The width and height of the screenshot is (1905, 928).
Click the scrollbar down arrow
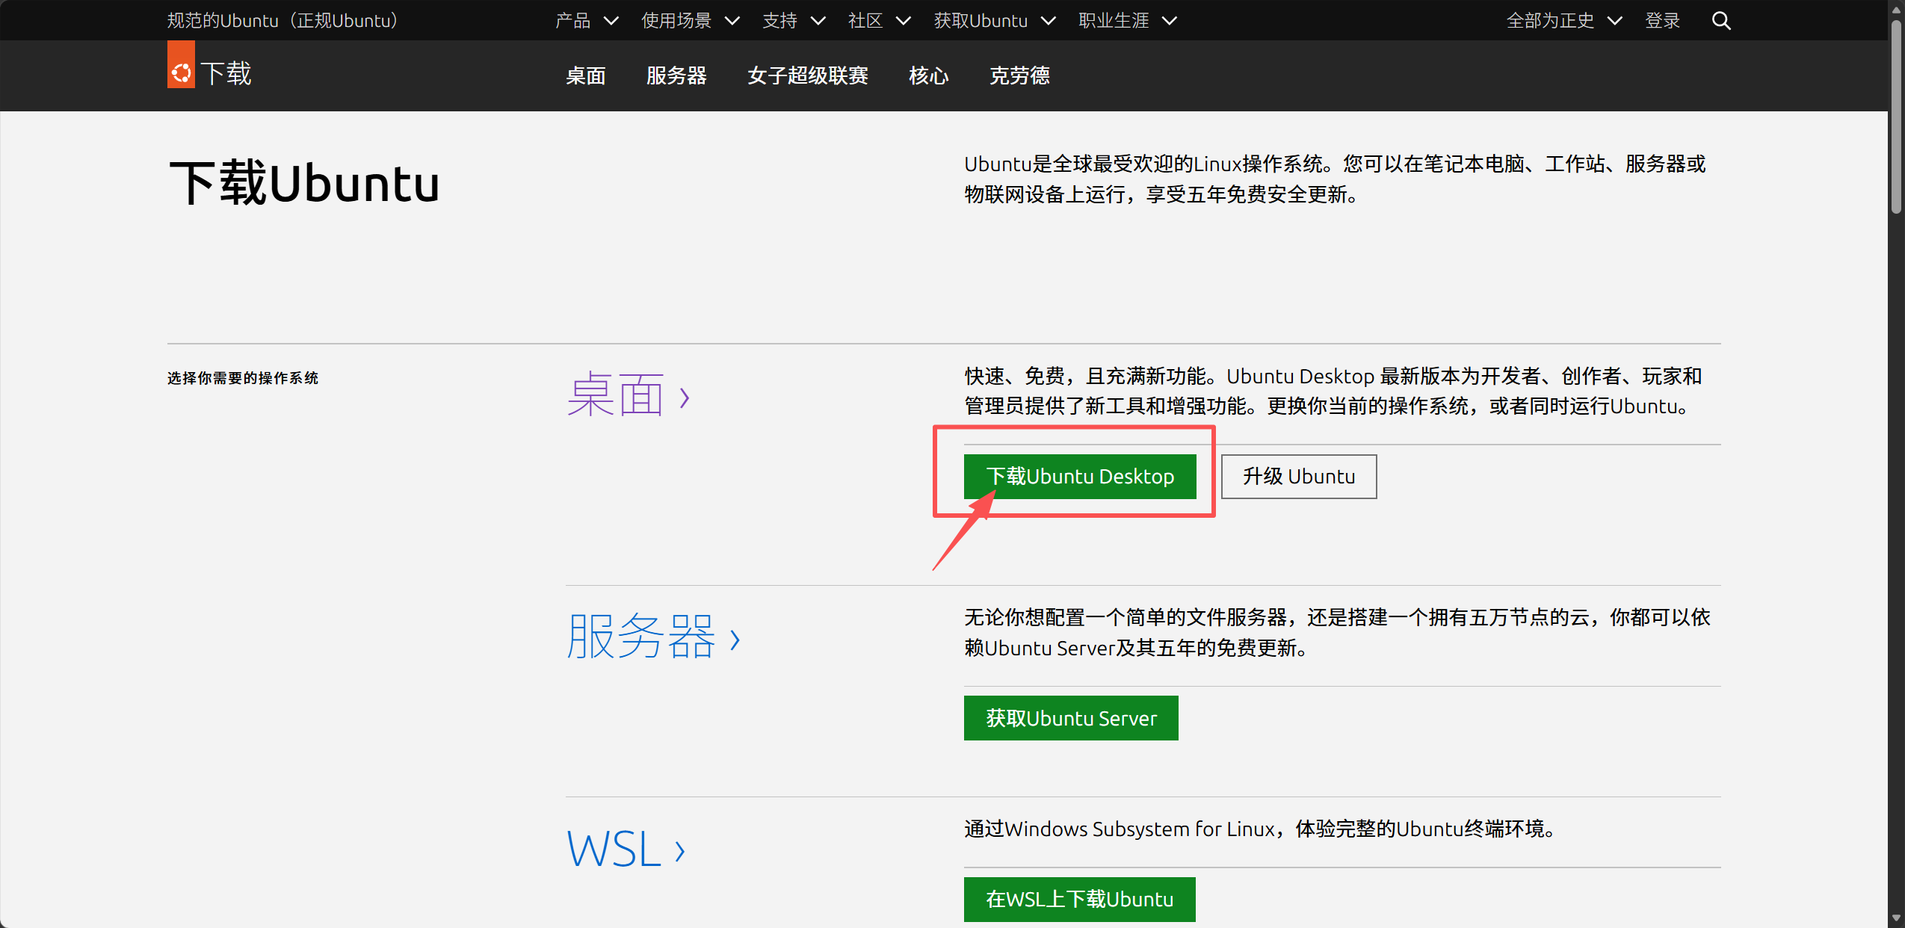tap(1896, 918)
